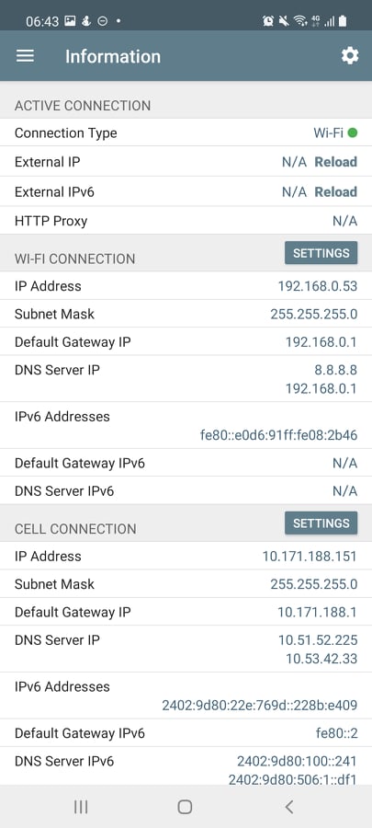Tap the green Wi-Fi connection status dot
The image size is (372, 828).
(x=353, y=133)
